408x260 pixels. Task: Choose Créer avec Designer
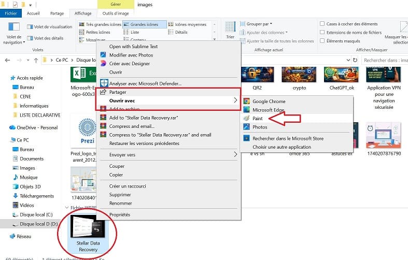pos(129,64)
